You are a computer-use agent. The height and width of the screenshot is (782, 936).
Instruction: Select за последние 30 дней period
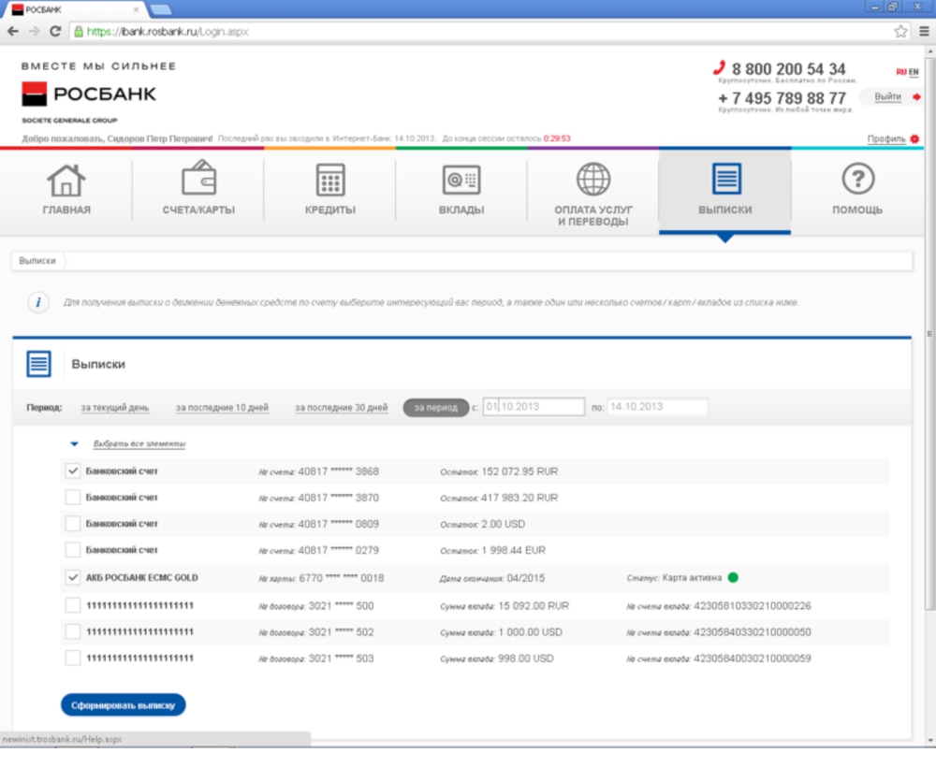pos(341,408)
